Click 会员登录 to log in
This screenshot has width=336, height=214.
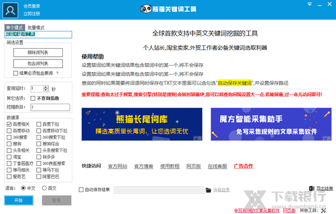32,6
